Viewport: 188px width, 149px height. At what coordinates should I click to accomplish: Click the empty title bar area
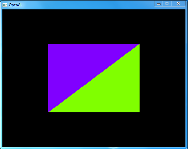(x=85, y=5)
